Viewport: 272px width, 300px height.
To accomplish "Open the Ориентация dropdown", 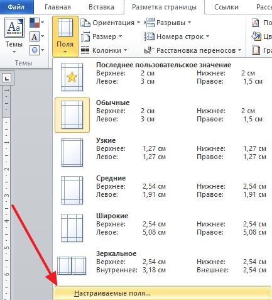I will pos(138,22).
